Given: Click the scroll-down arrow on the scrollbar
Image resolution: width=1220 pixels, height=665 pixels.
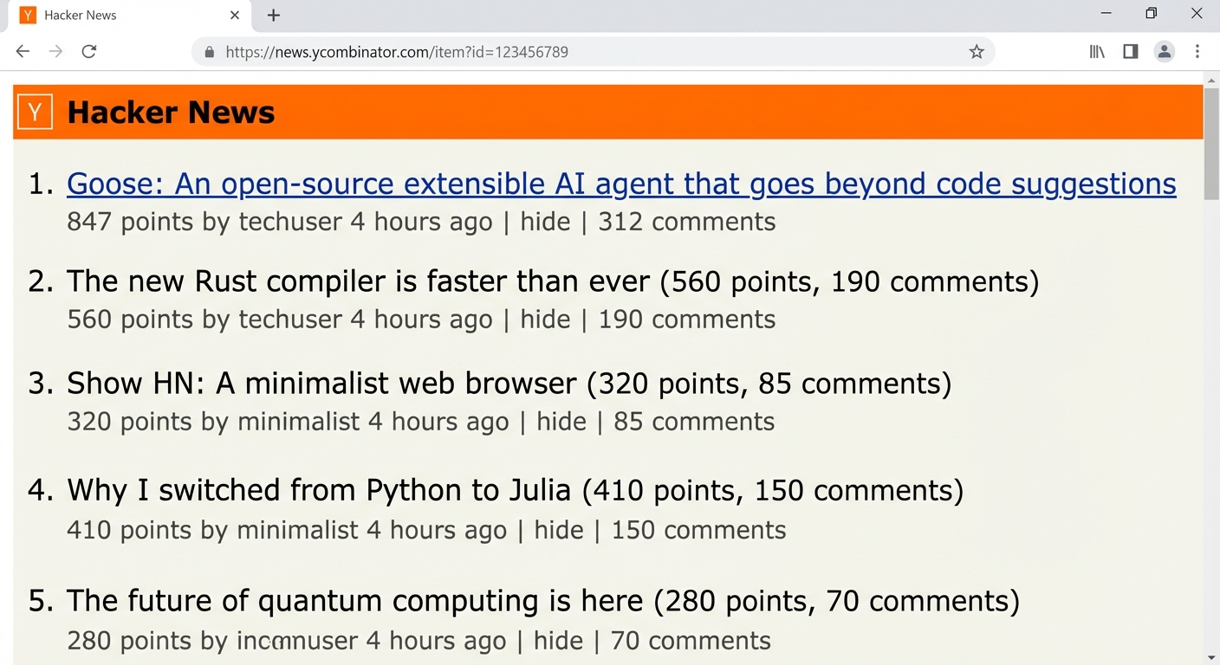Looking at the screenshot, I should coord(1211,657).
